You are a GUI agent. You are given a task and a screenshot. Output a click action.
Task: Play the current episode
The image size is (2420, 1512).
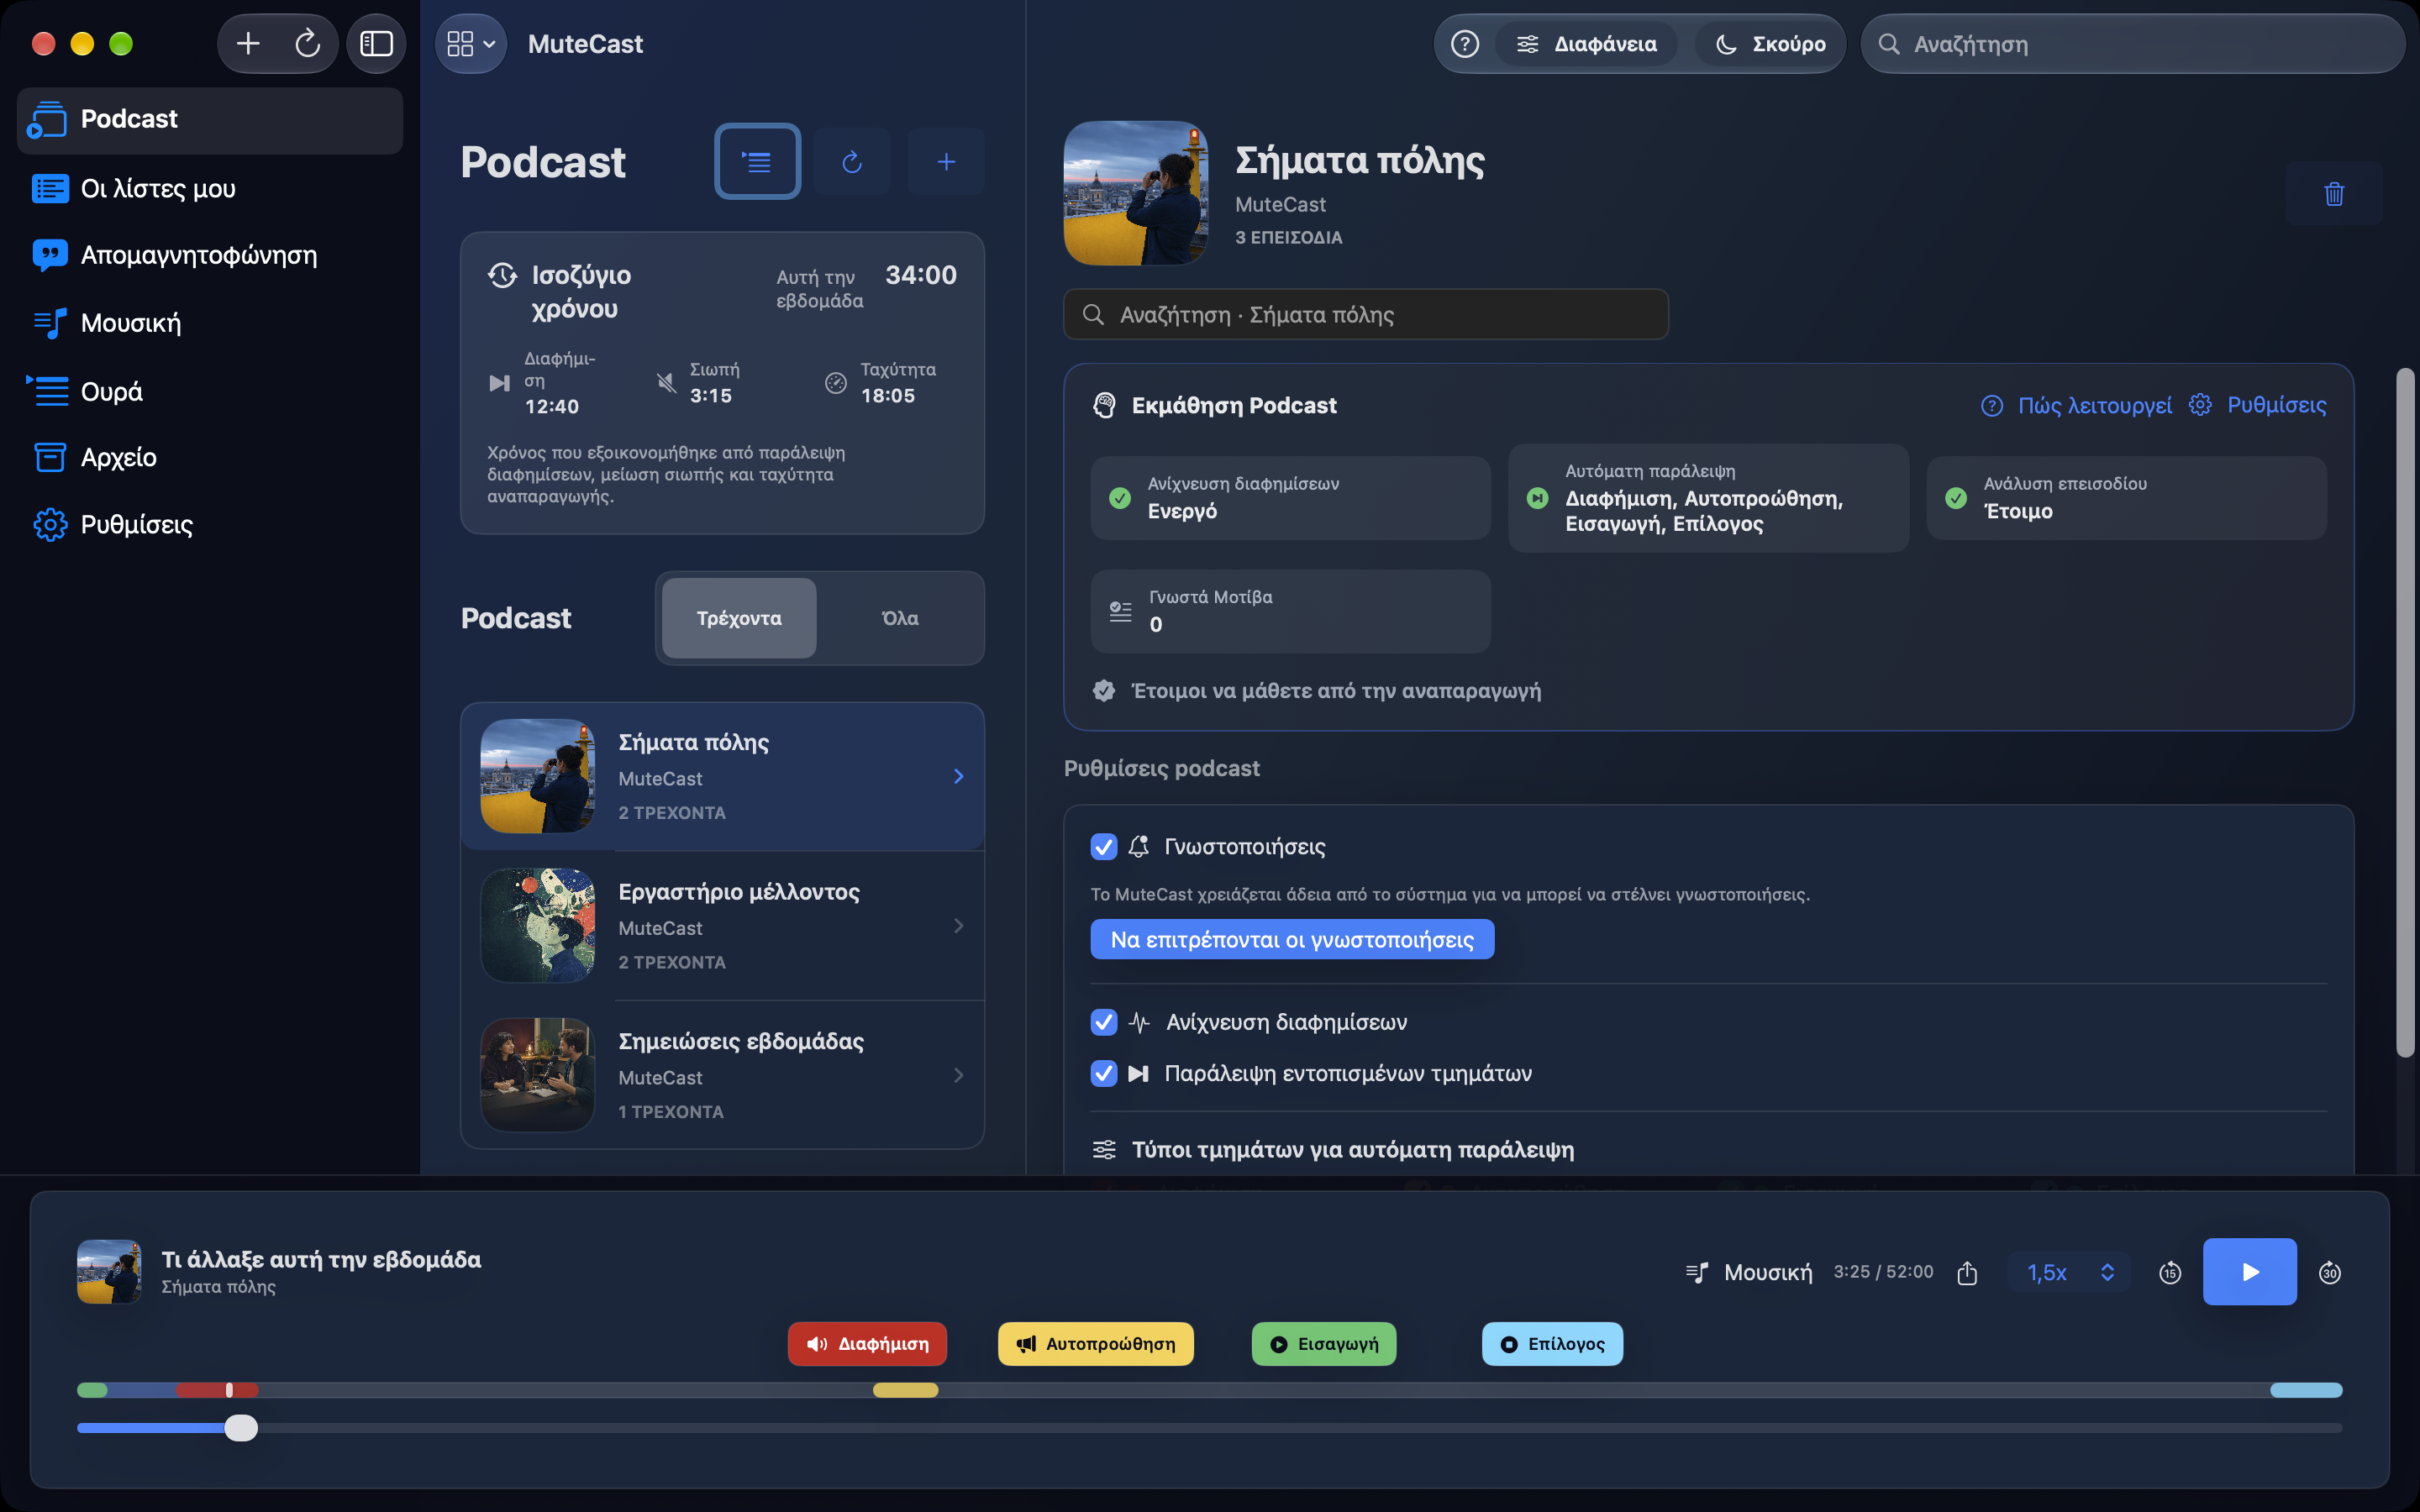click(2249, 1272)
